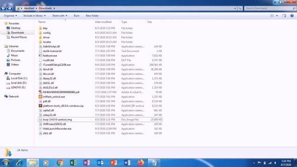This screenshot has height=167, width=297.
Task: Open view options dropdown arrow
Action: pos(277,16)
